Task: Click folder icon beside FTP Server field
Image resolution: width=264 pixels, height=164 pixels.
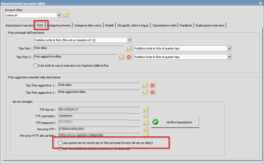Action: coord(145,110)
